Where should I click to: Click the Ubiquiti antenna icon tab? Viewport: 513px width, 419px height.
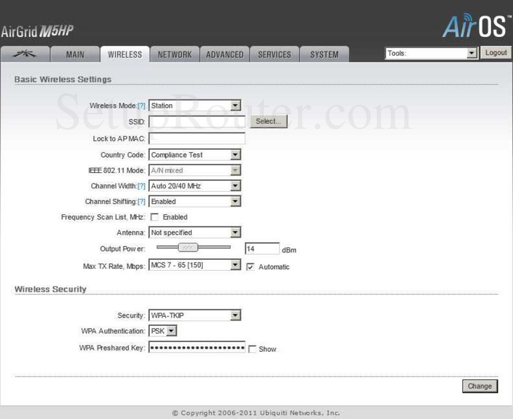(x=26, y=54)
